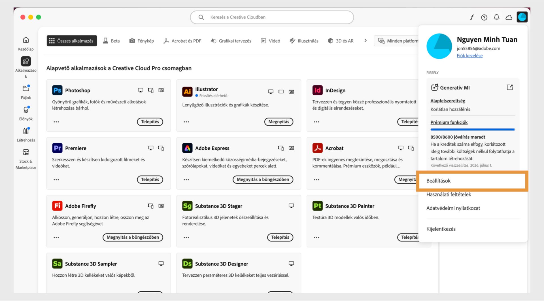
Task: Switch to the Fénykép tab
Action: click(x=141, y=41)
